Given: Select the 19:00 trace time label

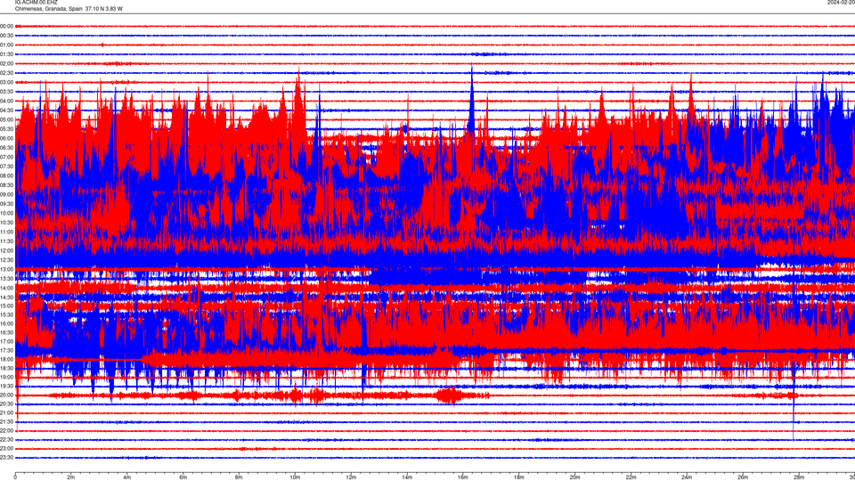Looking at the screenshot, I should [6, 377].
